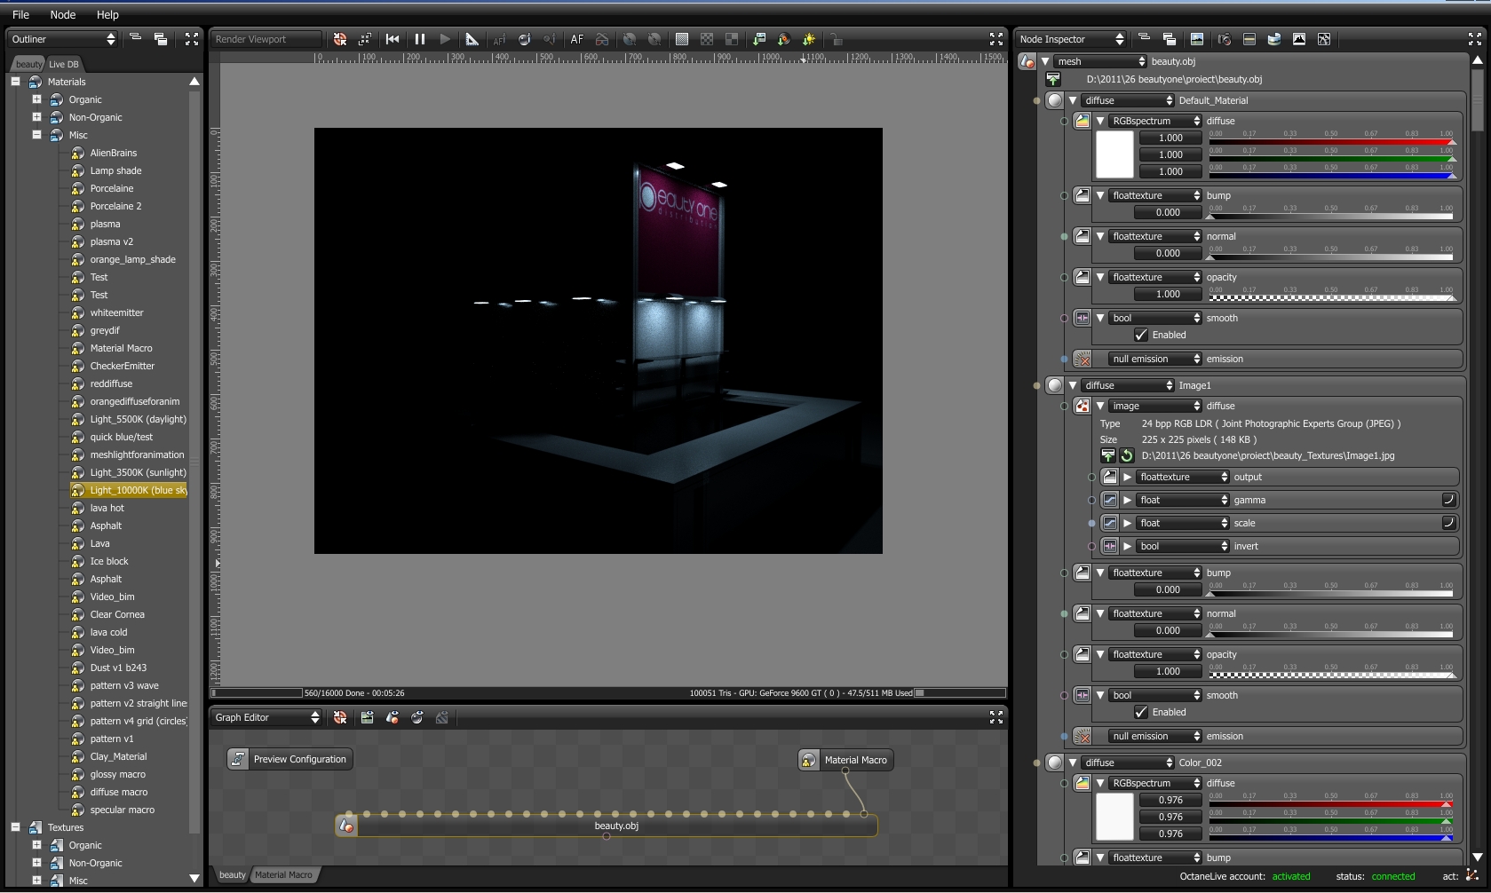
Task: Toggle the smooth Enabled checkbox for Image1
Action: point(1141,712)
